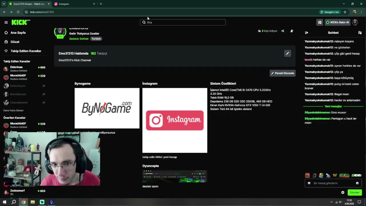Open the Chrome tab search dropdown

[4, 4]
